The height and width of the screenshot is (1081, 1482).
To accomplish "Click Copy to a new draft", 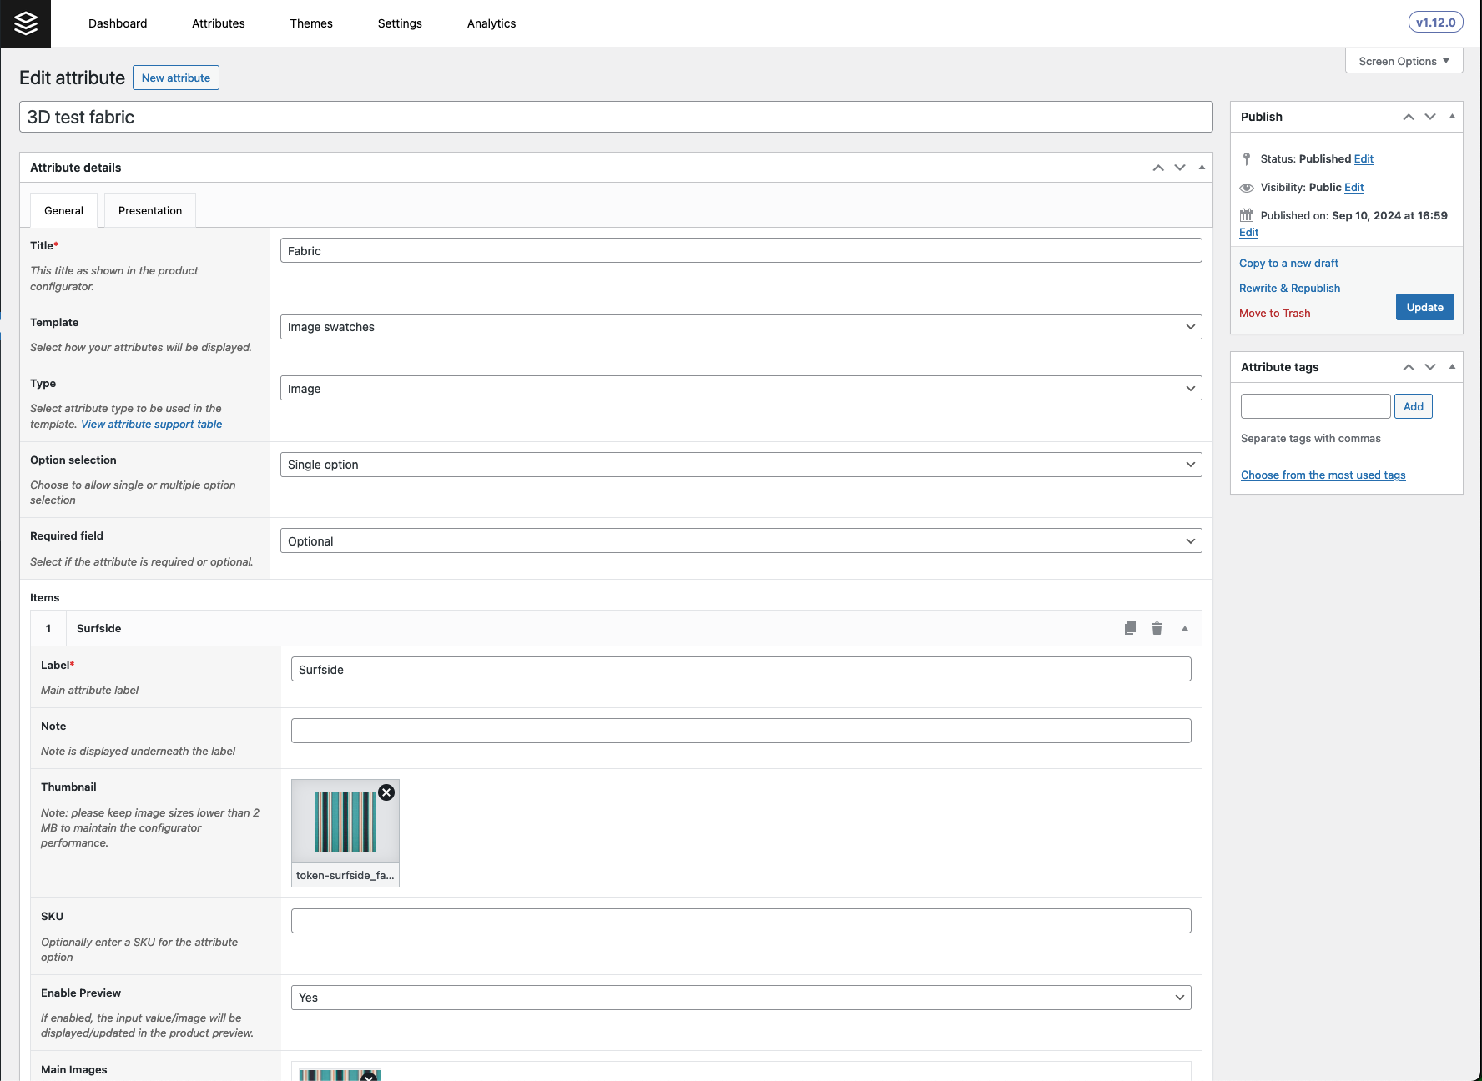I will pyautogui.click(x=1288, y=263).
